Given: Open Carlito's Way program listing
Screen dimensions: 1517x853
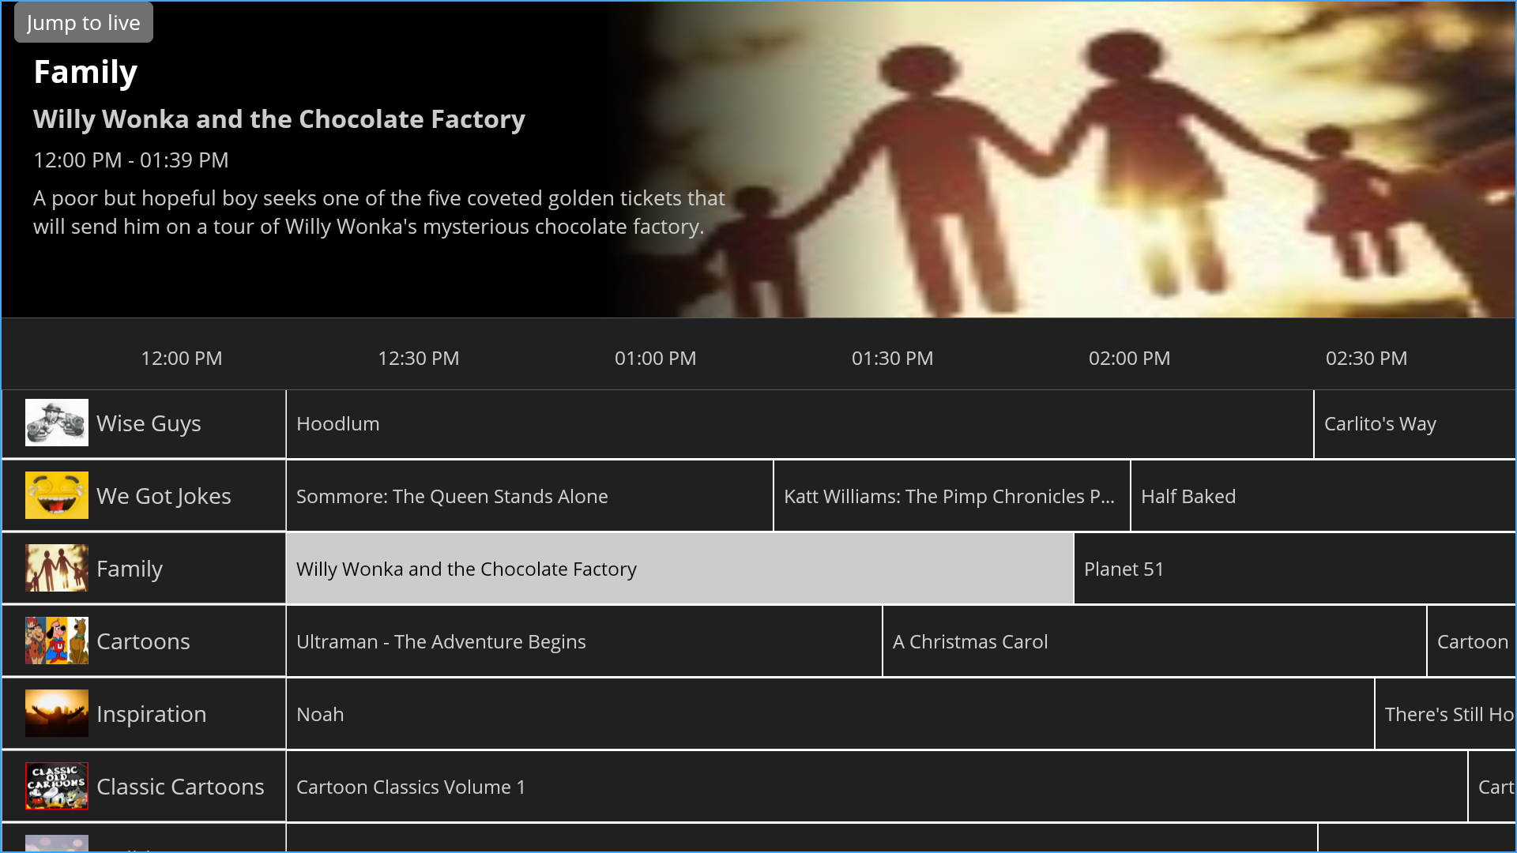Looking at the screenshot, I should 1413,424.
